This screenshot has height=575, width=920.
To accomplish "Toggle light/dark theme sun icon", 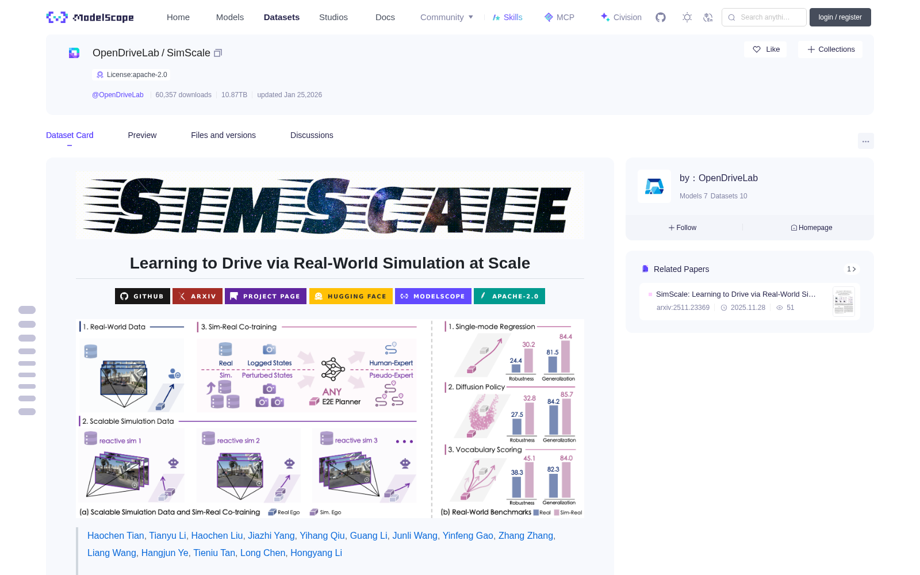I will [x=687, y=17].
